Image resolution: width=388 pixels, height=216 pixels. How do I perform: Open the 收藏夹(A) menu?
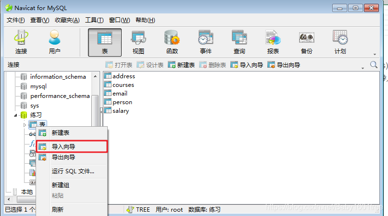[67, 20]
